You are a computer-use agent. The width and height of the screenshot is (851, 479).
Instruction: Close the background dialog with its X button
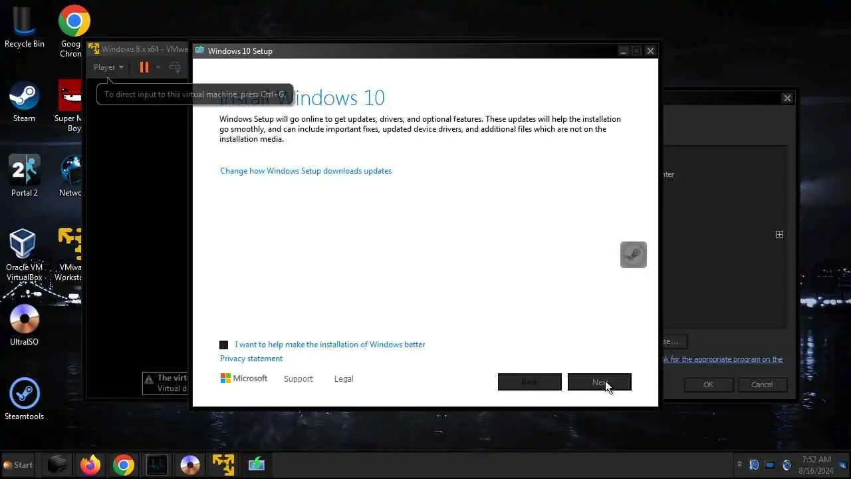point(787,98)
